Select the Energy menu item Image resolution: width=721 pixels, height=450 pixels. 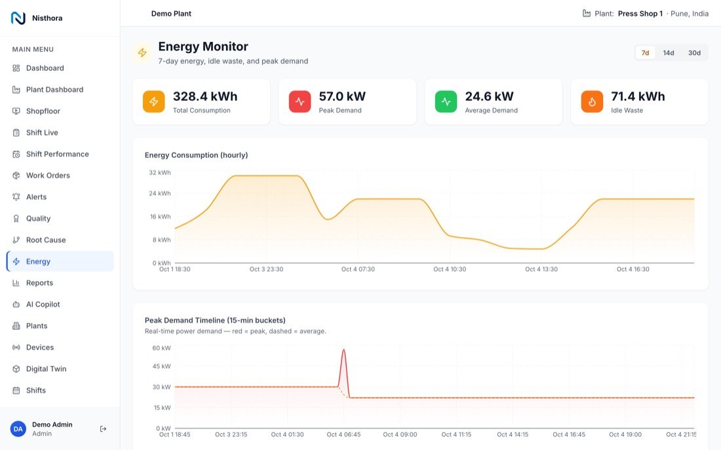[x=60, y=261]
